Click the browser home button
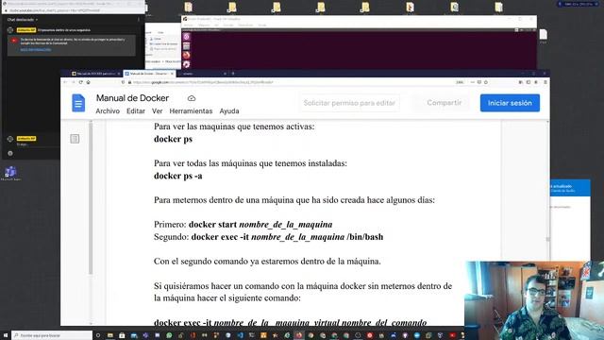The width and height of the screenshot is (604, 340). pyautogui.click(x=88, y=82)
